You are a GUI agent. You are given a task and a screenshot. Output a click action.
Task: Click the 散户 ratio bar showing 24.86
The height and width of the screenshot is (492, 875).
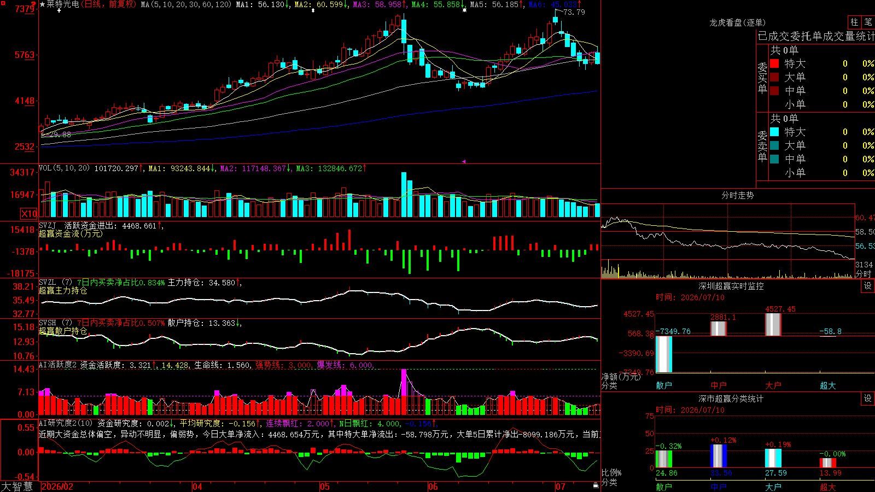point(664,459)
